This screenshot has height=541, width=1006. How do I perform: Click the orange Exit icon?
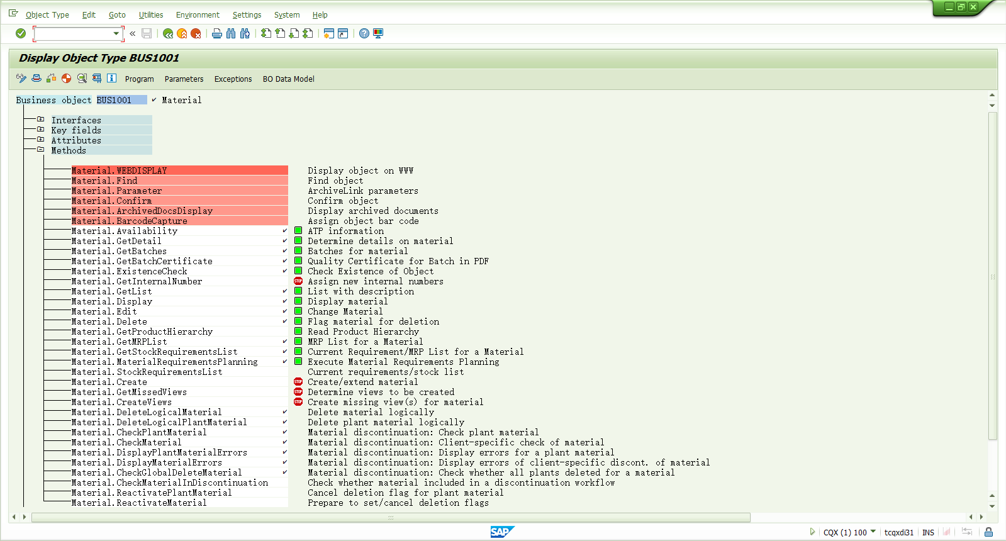click(x=182, y=33)
